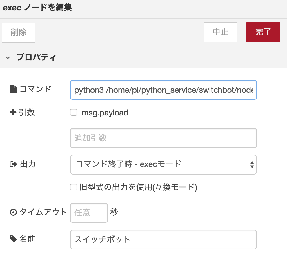
Task: Click the タイムアウト seconds input field
Action: click(x=89, y=213)
